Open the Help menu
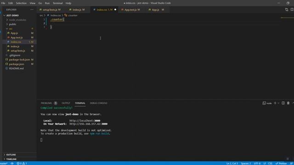This screenshot has height=165, width=294. coord(68,3)
